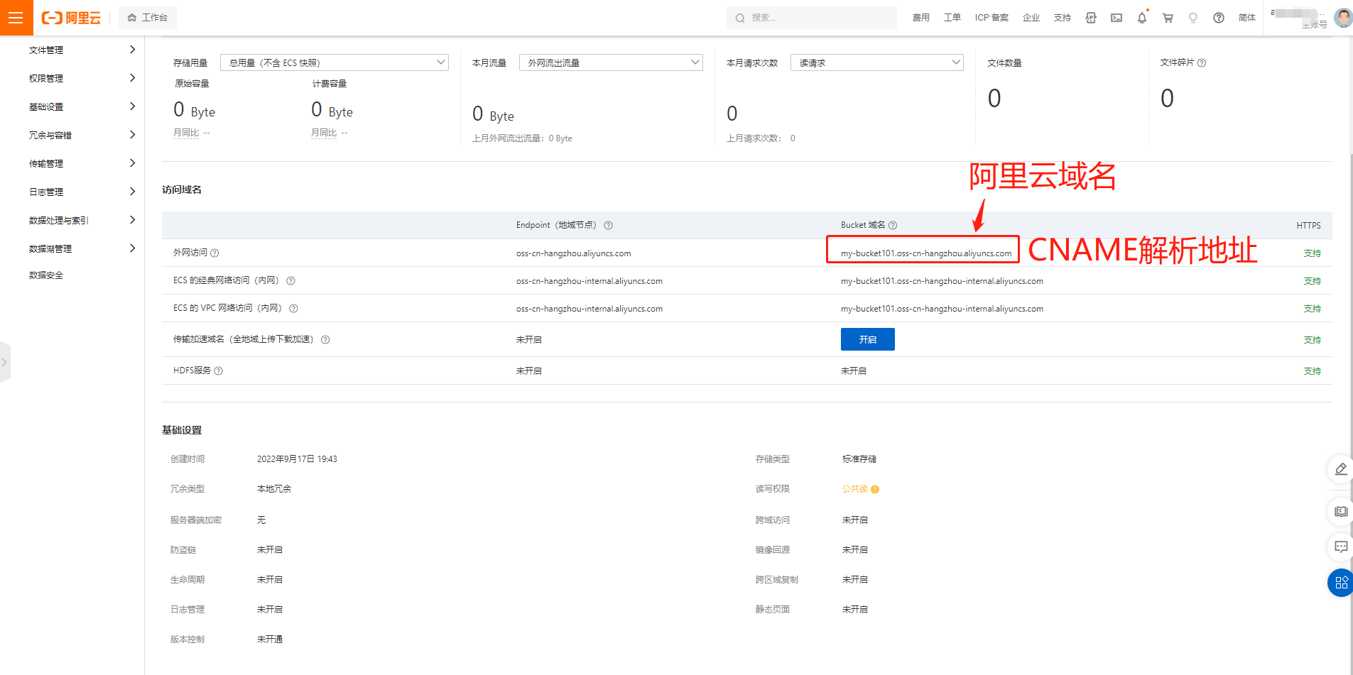Viewport: 1353px width, 675px height.
Task: Open the 费用 menu
Action: pyautogui.click(x=920, y=18)
